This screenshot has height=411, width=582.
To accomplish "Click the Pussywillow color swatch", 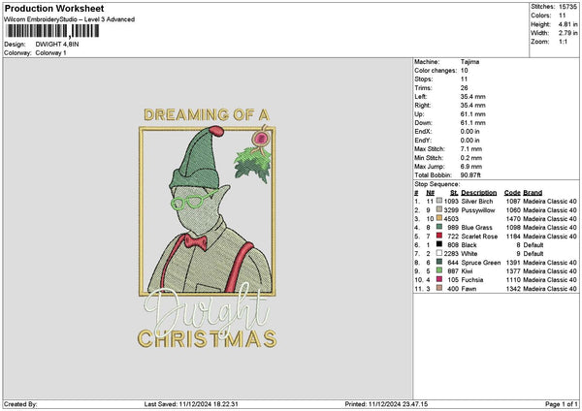I will pos(439,210).
